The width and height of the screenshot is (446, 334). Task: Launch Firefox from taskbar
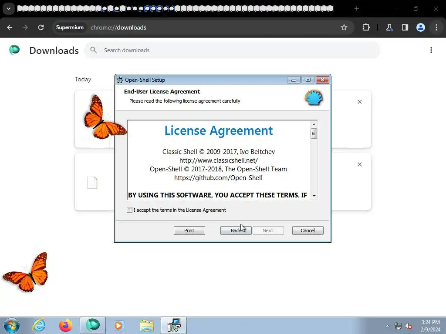coord(66,325)
